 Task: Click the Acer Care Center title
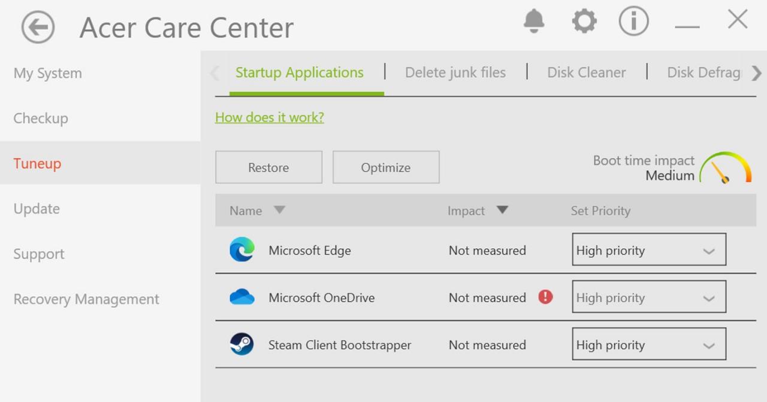coord(186,28)
